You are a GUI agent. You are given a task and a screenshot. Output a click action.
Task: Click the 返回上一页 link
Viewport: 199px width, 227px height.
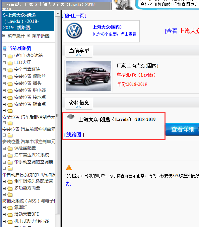pyautogui.click(x=74, y=16)
